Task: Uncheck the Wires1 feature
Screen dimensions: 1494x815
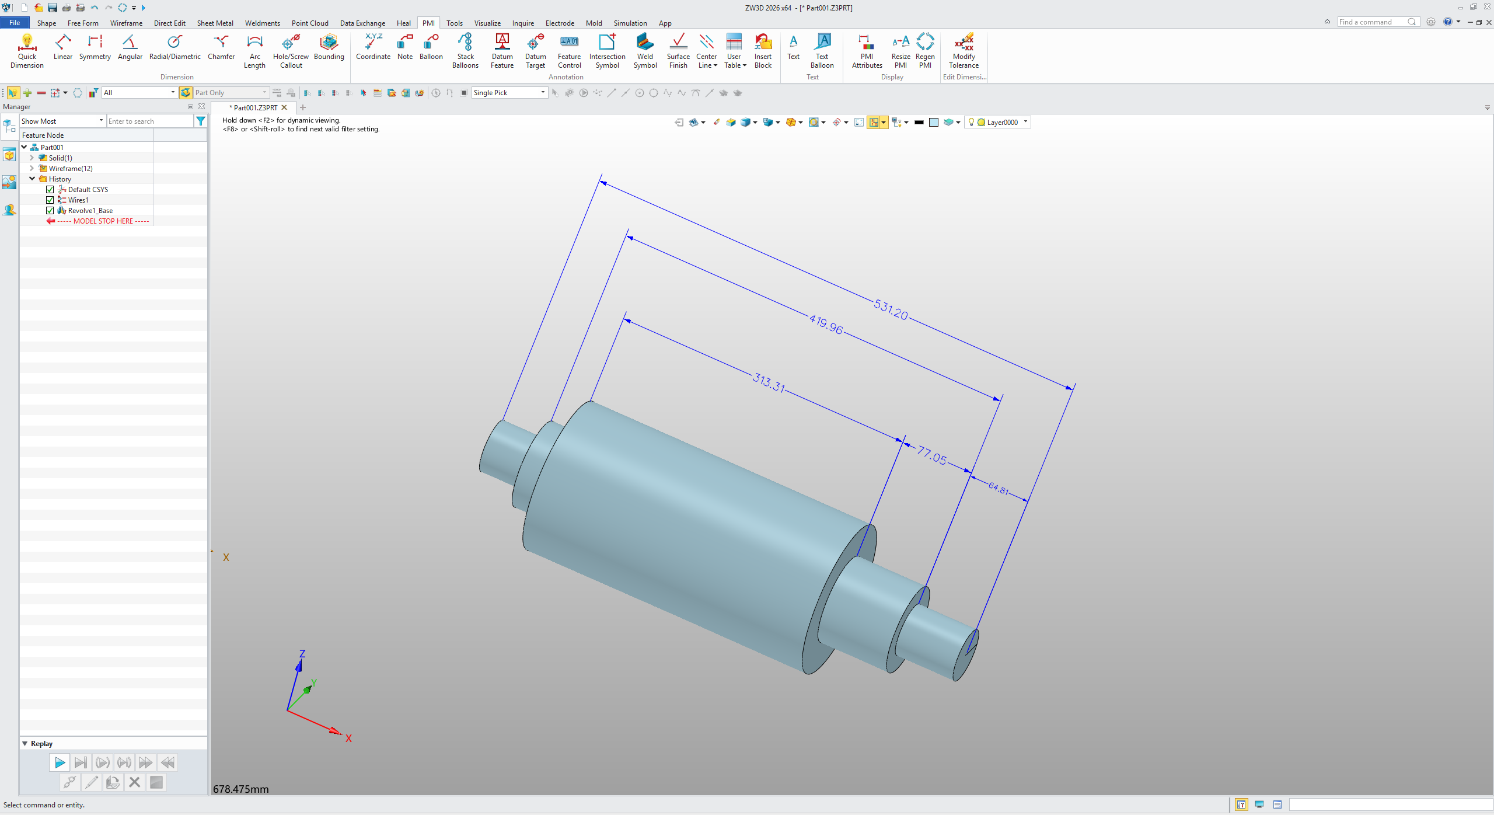Action: pos(50,200)
